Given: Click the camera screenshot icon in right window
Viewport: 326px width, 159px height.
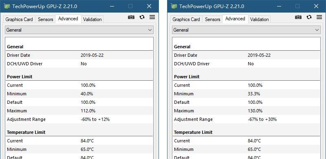Looking at the screenshot, I should point(298,17).
